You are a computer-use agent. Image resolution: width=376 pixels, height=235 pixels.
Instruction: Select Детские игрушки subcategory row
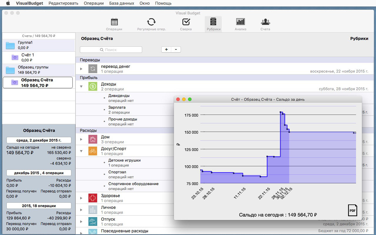click(125, 163)
